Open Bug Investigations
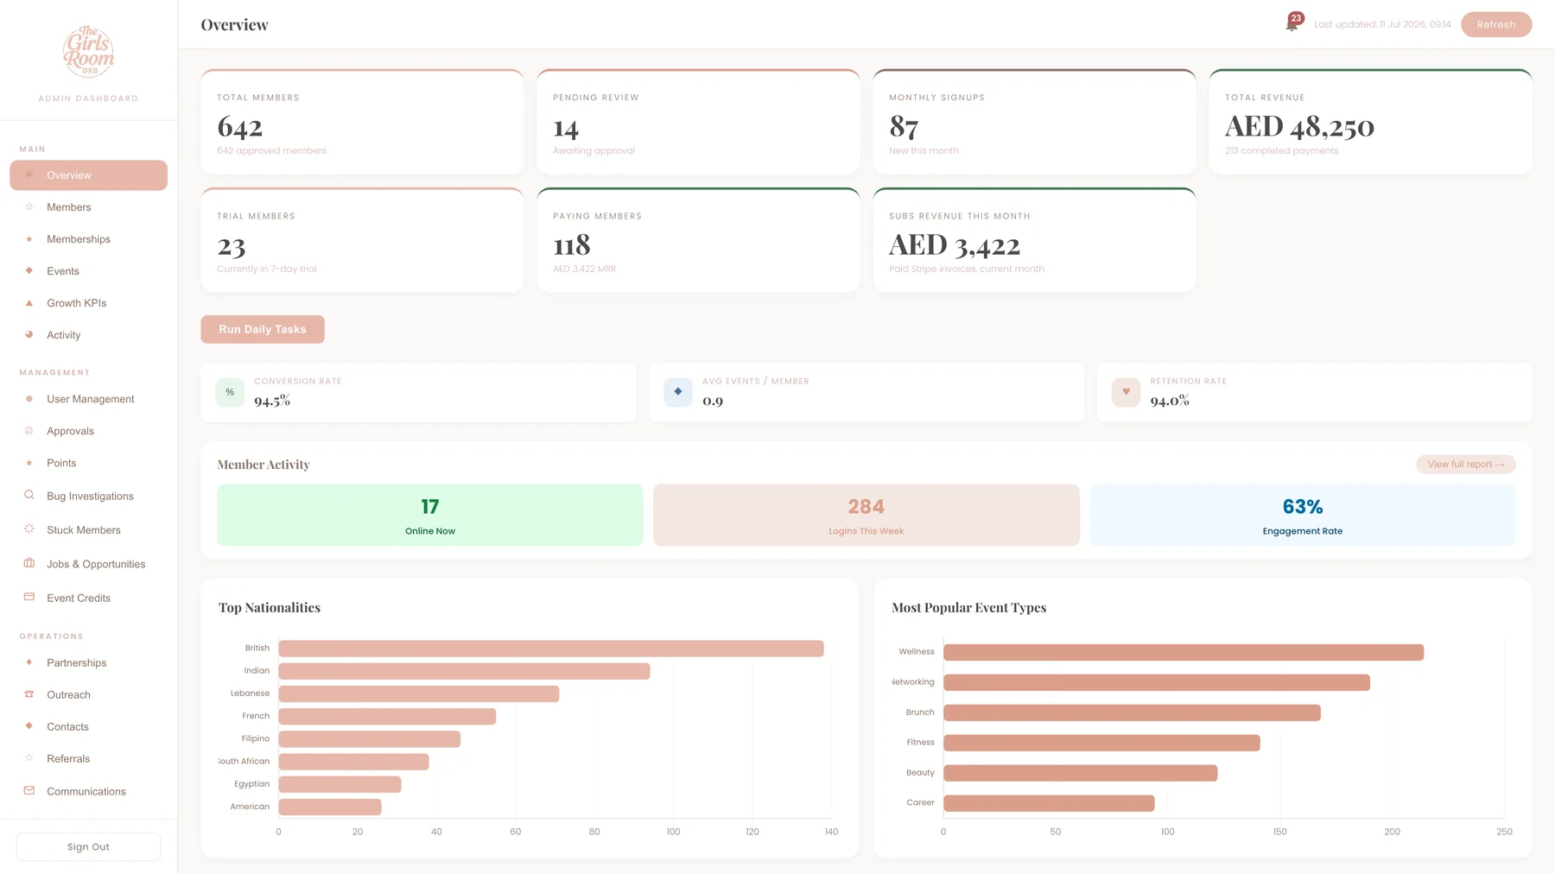 (88, 496)
